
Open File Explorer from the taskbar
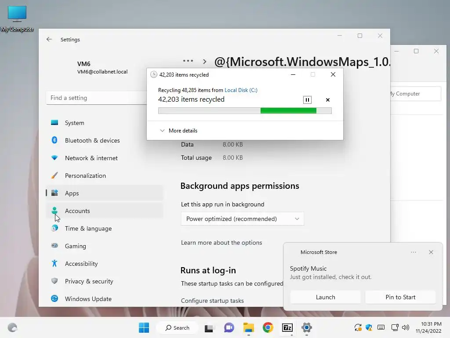coord(249,327)
